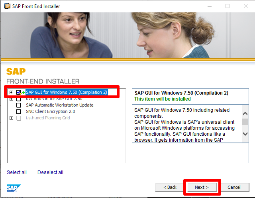Check the SAP GUI for Windows 7.50 checkbox
The image size is (255, 198).
19,92
